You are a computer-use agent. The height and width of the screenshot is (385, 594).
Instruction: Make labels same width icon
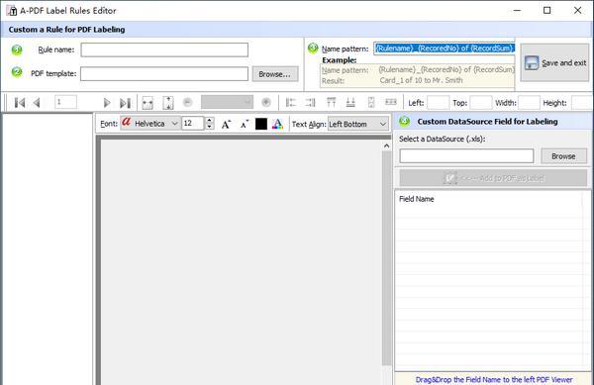[x=391, y=102]
